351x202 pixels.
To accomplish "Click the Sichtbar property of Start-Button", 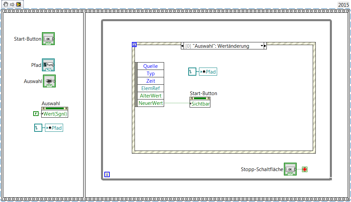I will click(x=200, y=104).
